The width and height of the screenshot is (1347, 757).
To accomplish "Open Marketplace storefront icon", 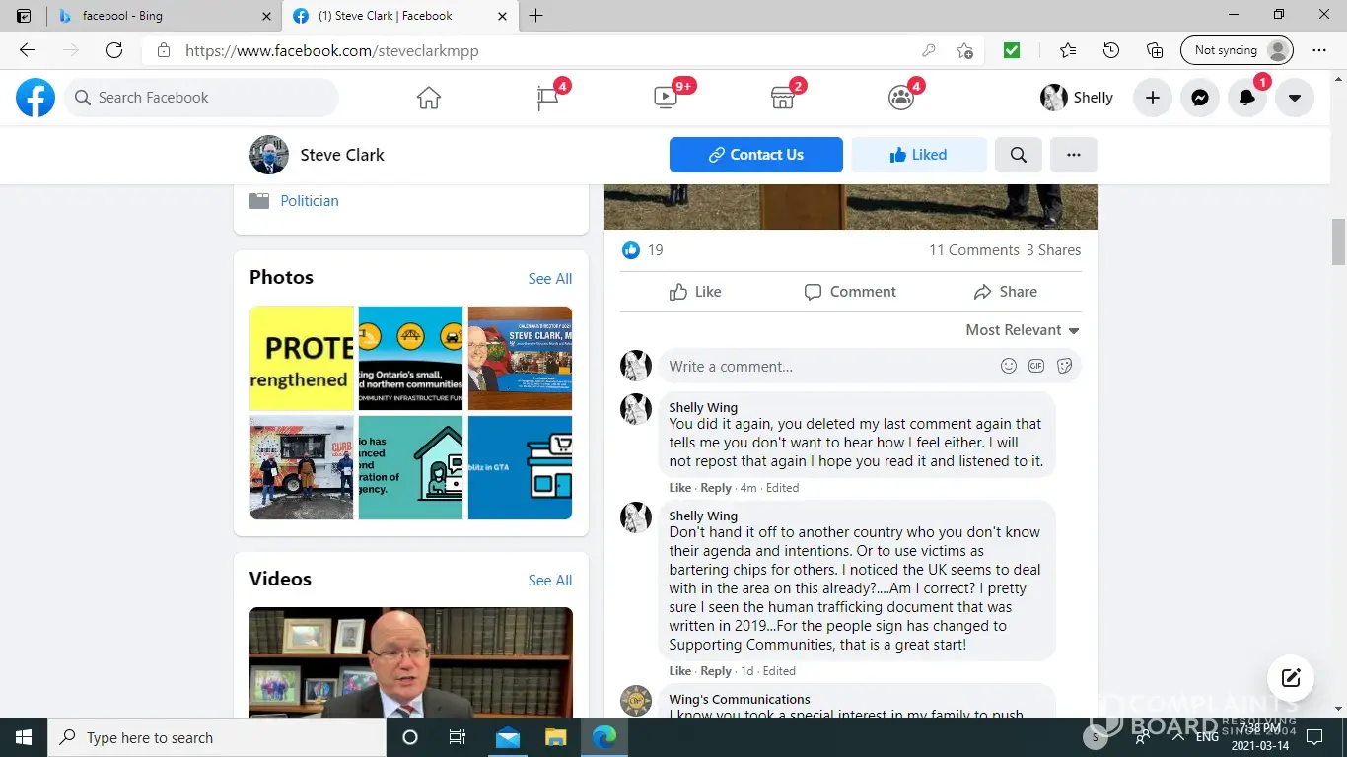I will 783,98.
